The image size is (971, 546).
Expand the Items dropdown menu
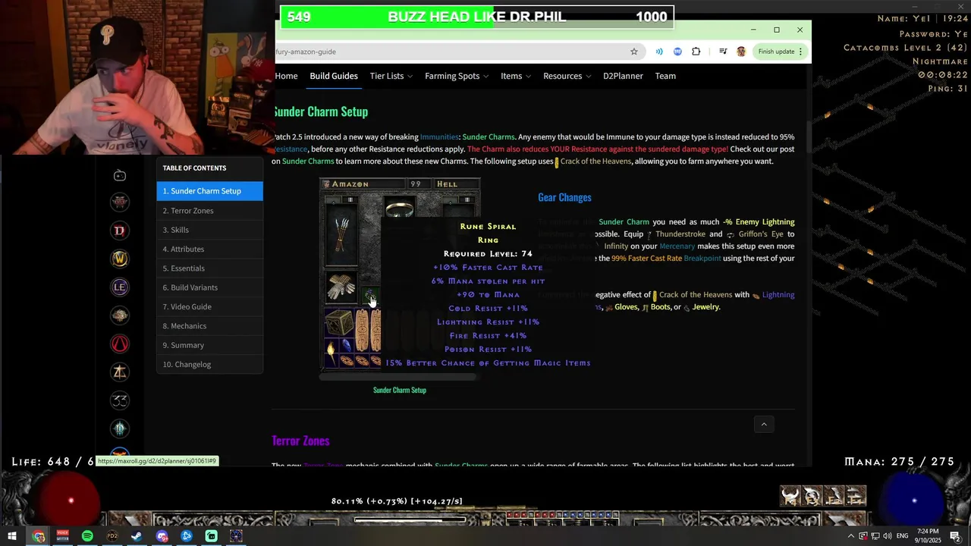(x=516, y=76)
